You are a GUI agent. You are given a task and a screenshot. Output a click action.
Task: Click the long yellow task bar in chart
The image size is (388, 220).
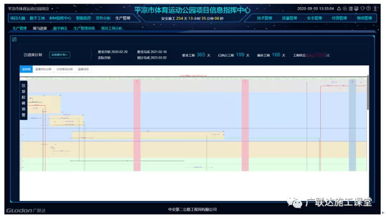(148, 135)
